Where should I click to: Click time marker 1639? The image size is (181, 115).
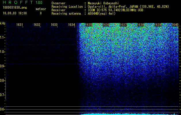click(x=158, y=24)
